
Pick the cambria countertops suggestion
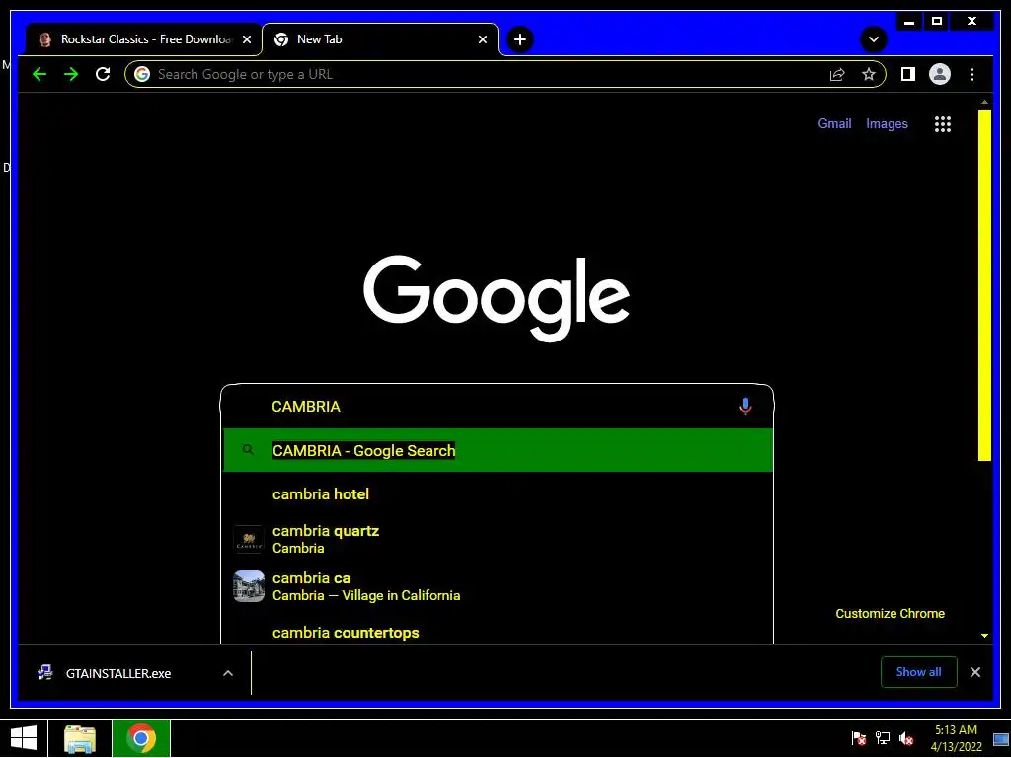[498, 632]
